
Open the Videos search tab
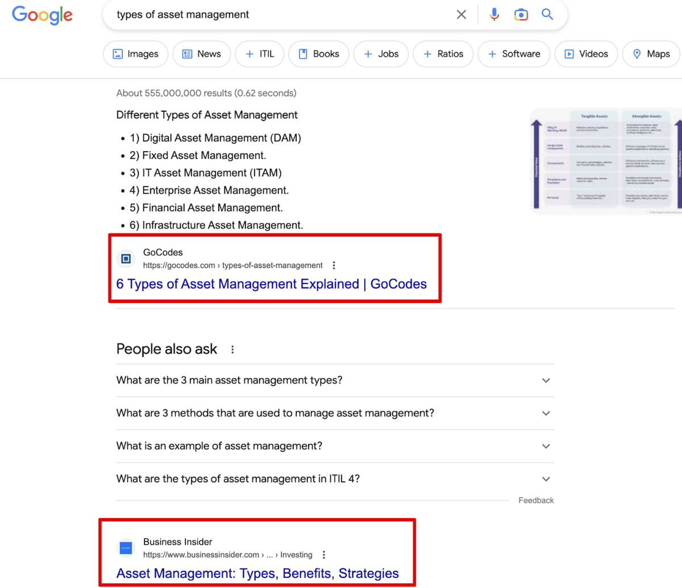(585, 54)
